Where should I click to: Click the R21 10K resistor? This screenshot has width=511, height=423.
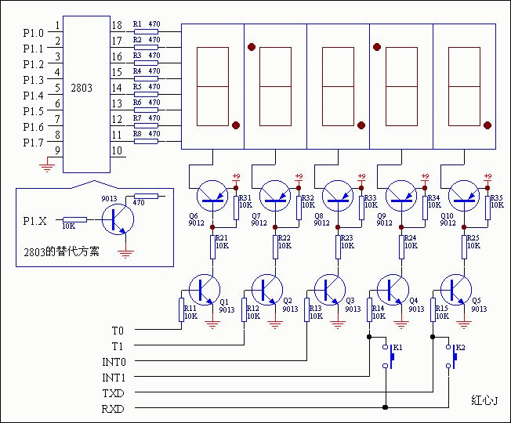(212, 248)
